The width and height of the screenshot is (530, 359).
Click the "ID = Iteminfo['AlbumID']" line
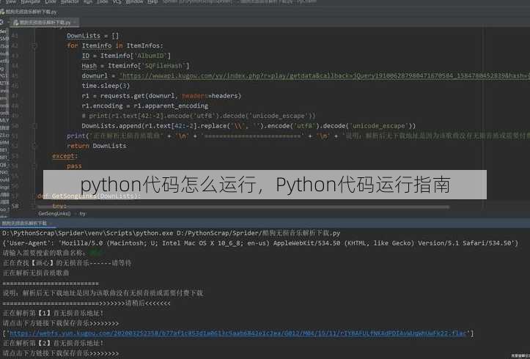[x=126, y=56]
